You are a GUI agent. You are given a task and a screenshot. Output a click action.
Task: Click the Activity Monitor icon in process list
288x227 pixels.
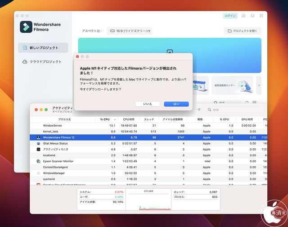click(x=38, y=149)
